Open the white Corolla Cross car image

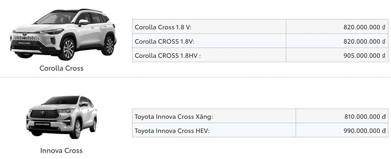pyautogui.click(x=63, y=33)
